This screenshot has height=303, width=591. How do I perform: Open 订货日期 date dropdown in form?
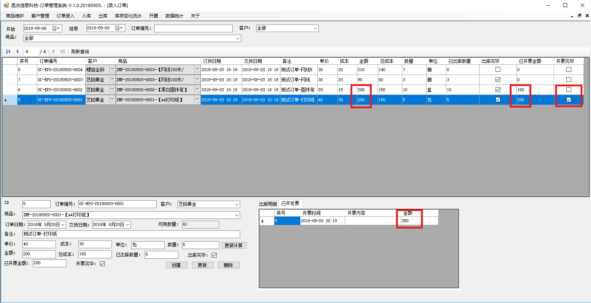pos(63,225)
